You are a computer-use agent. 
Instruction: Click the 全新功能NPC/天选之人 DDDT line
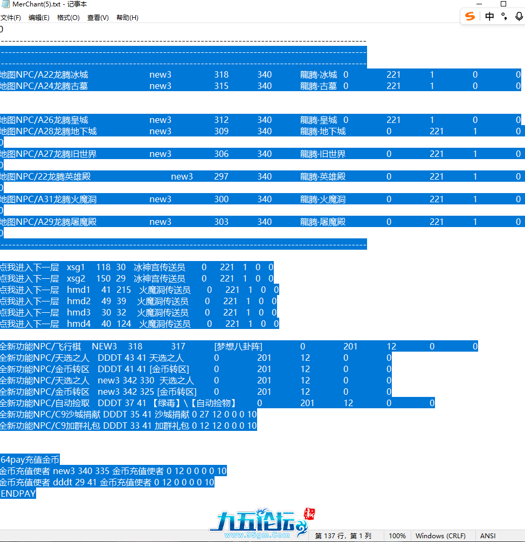(196, 358)
